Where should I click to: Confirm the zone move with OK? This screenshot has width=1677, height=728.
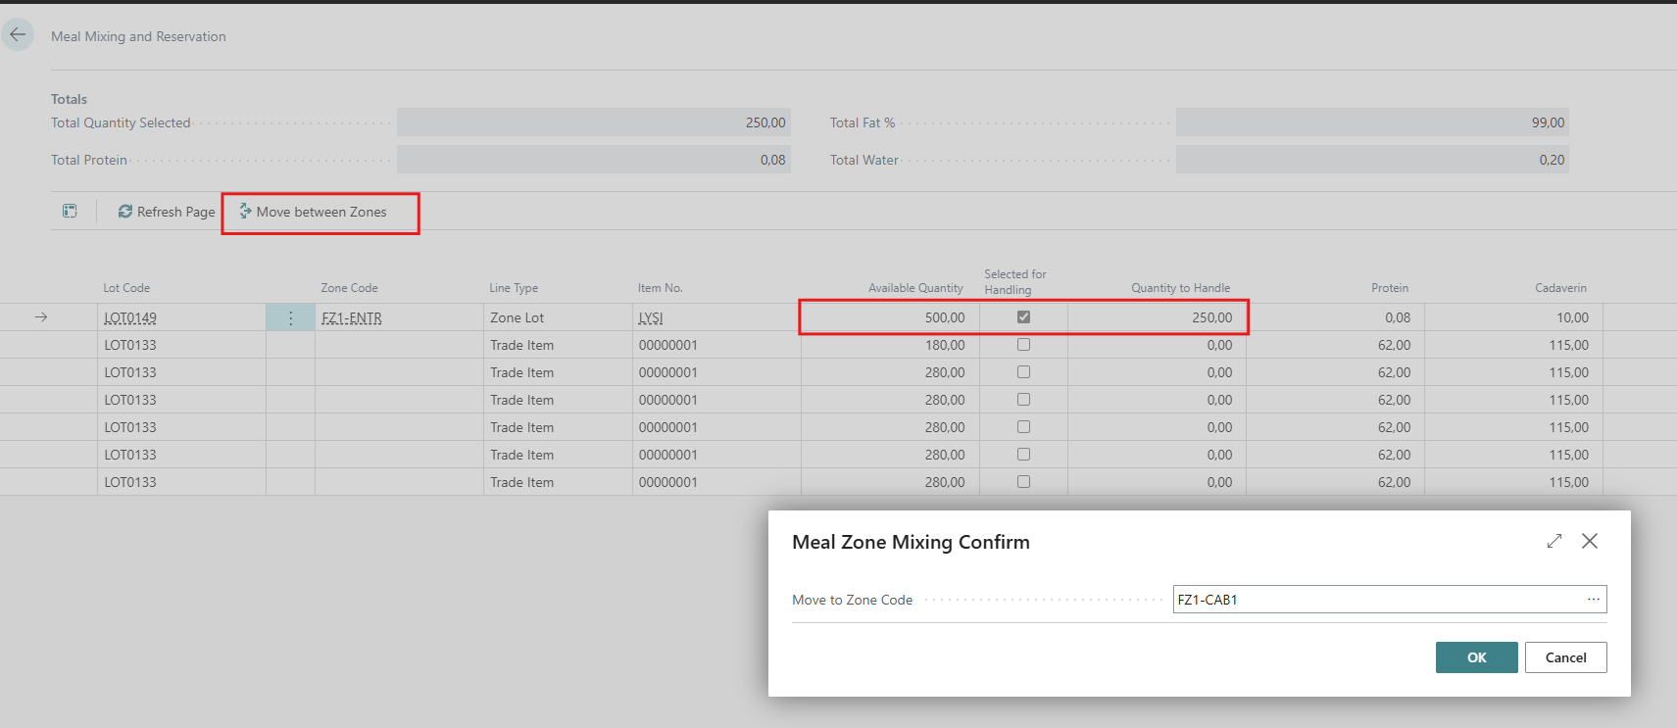(x=1476, y=657)
